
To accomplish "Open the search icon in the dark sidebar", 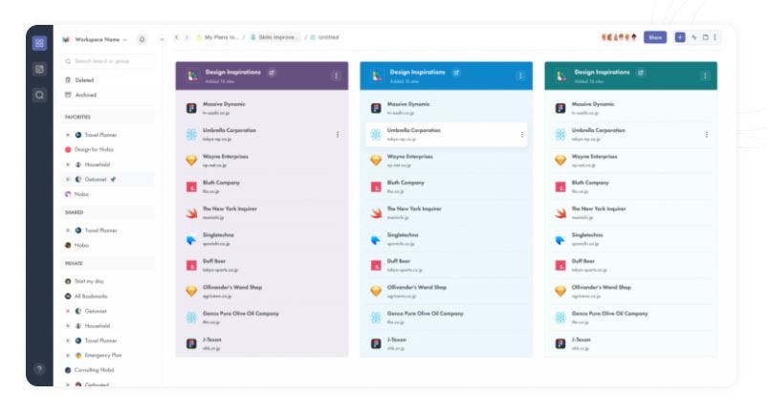I will 39,95.
